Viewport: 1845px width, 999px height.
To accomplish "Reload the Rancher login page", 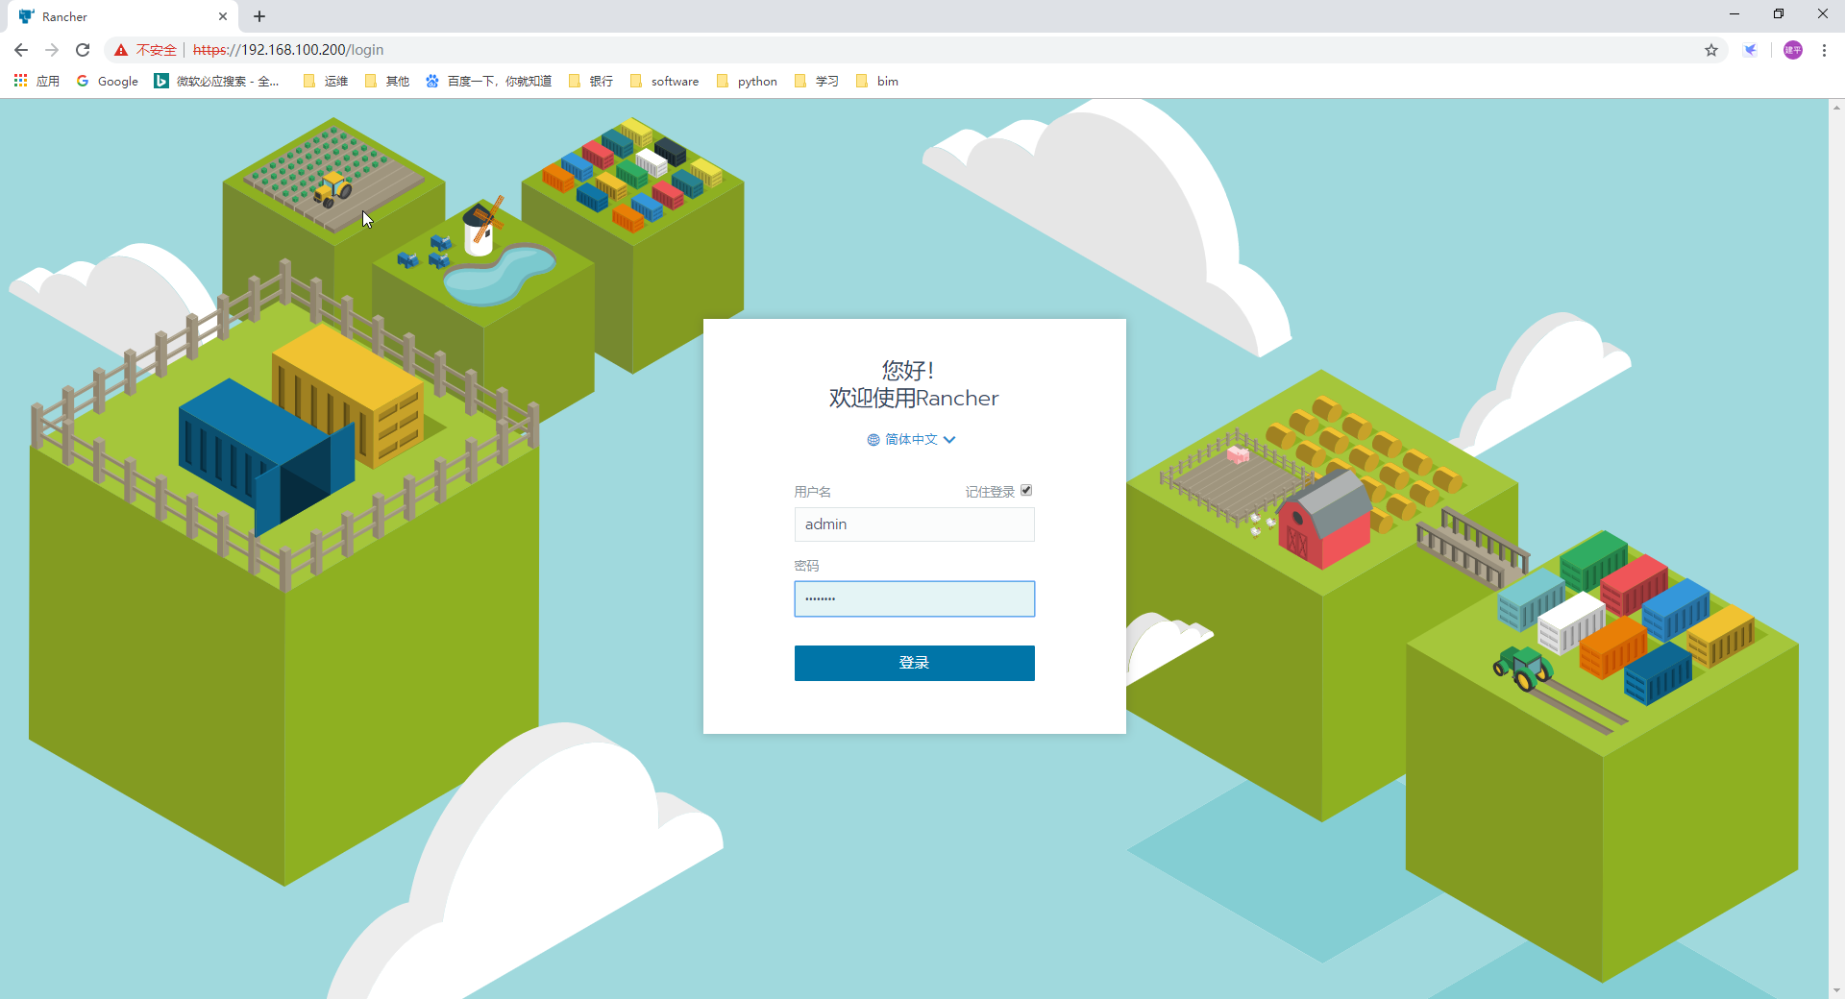I will click(83, 50).
